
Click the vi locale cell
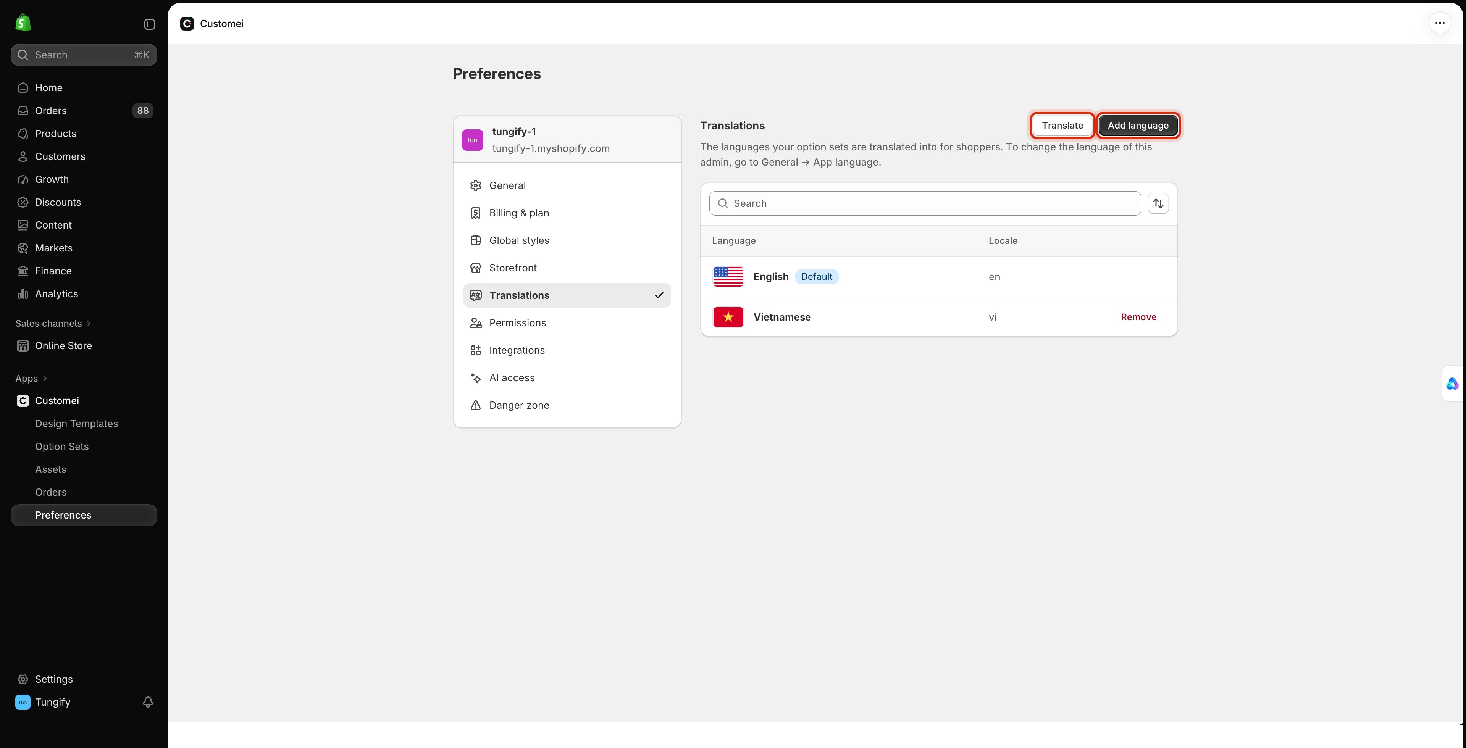pyautogui.click(x=992, y=318)
